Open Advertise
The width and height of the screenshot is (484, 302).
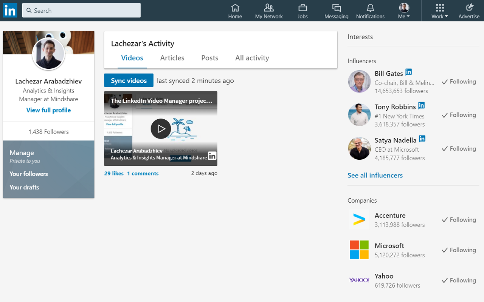click(468, 10)
